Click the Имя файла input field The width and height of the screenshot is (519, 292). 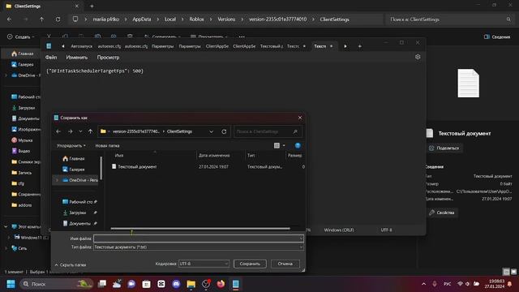pos(199,238)
